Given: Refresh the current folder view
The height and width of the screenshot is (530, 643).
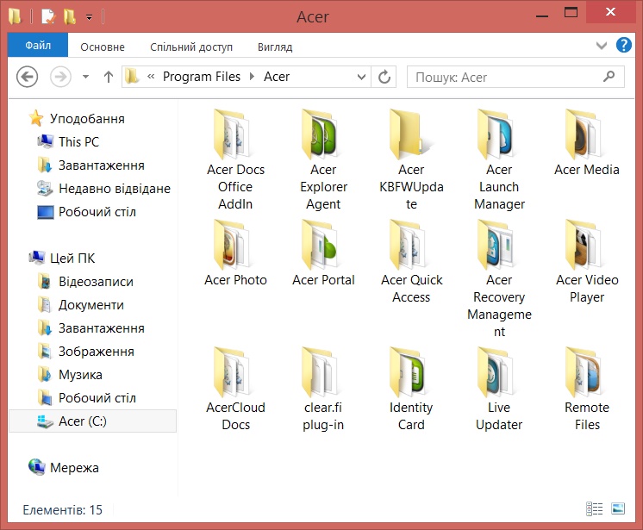Looking at the screenshot, I should (x=384, y=77).
